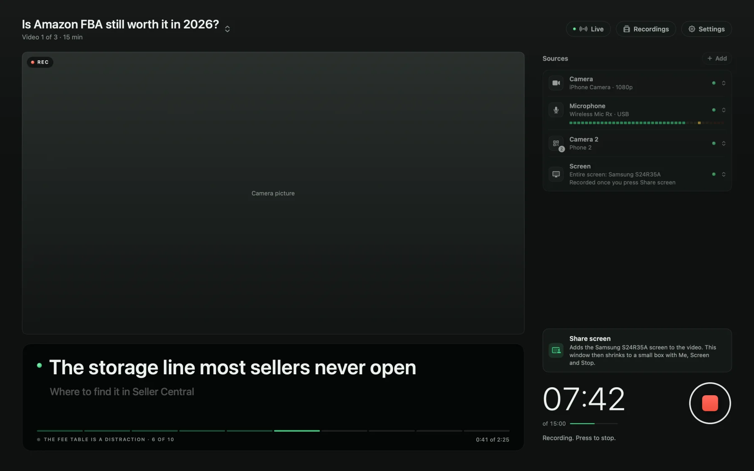
Task: Jump to the first teleprompter segment
Action: (x=59, y=430)
